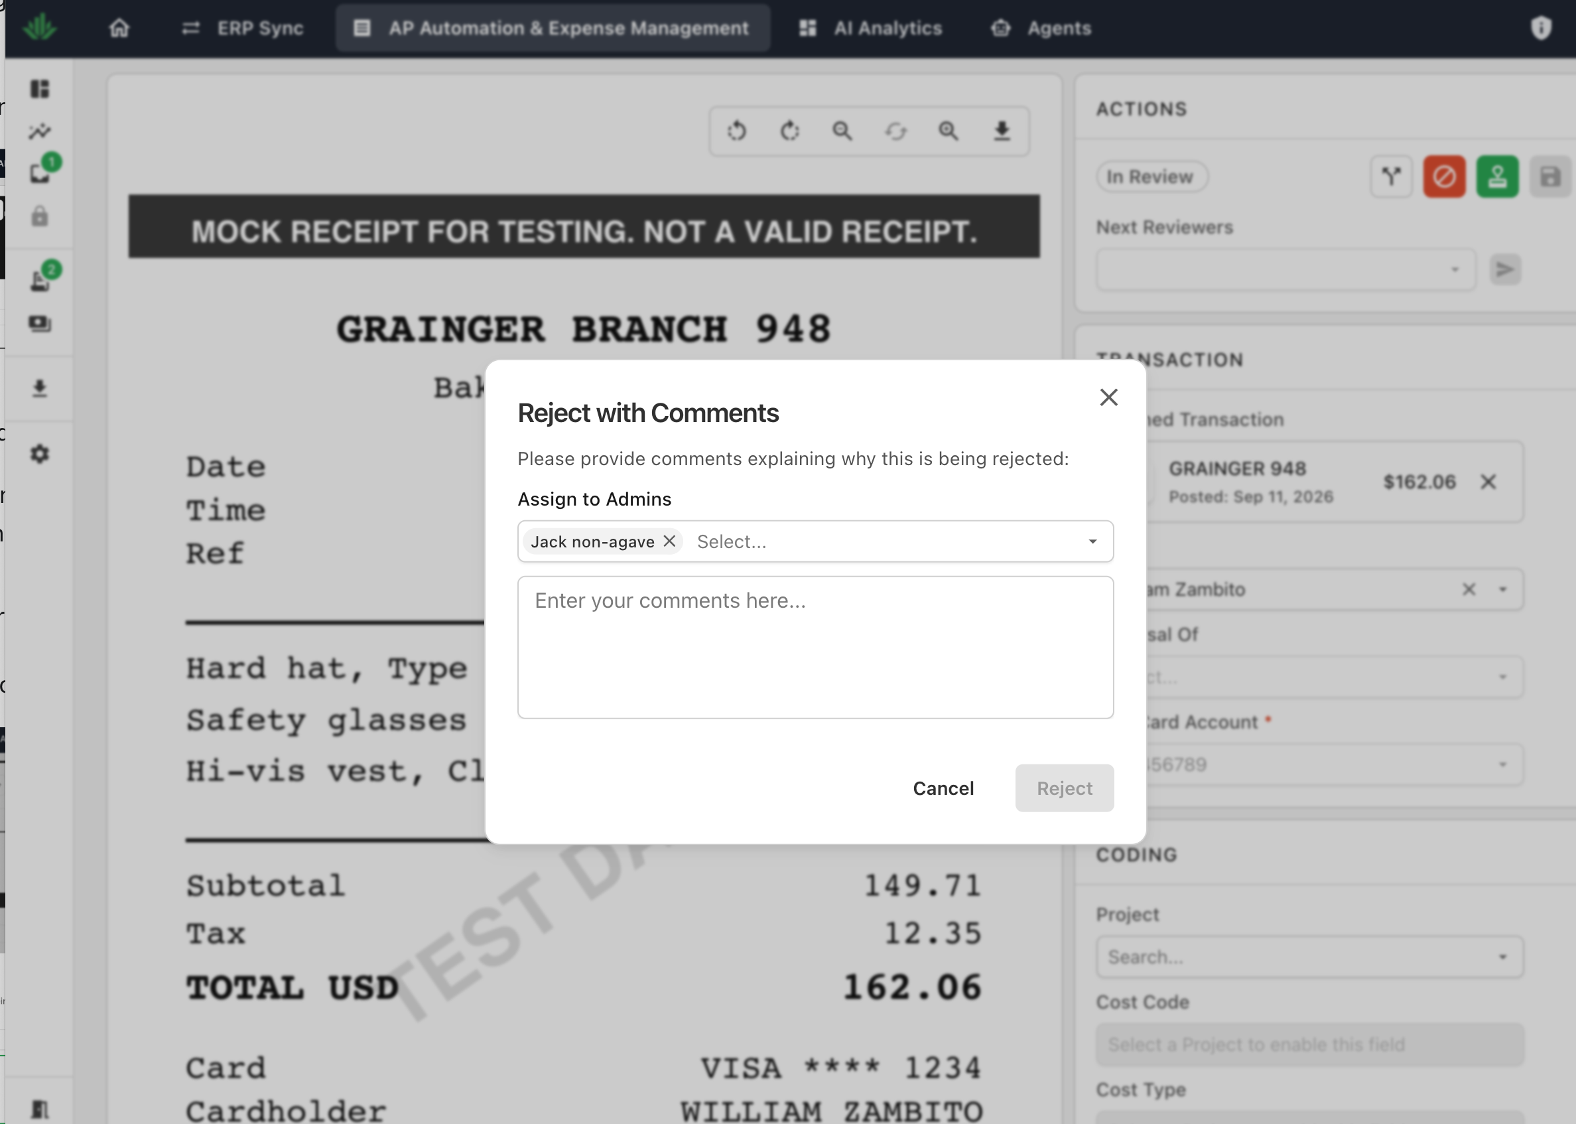Image resolution: width=1576 pixels, height=1124 pixels.
Task: Click the red reject action button
Action: tap(1444, 176)
